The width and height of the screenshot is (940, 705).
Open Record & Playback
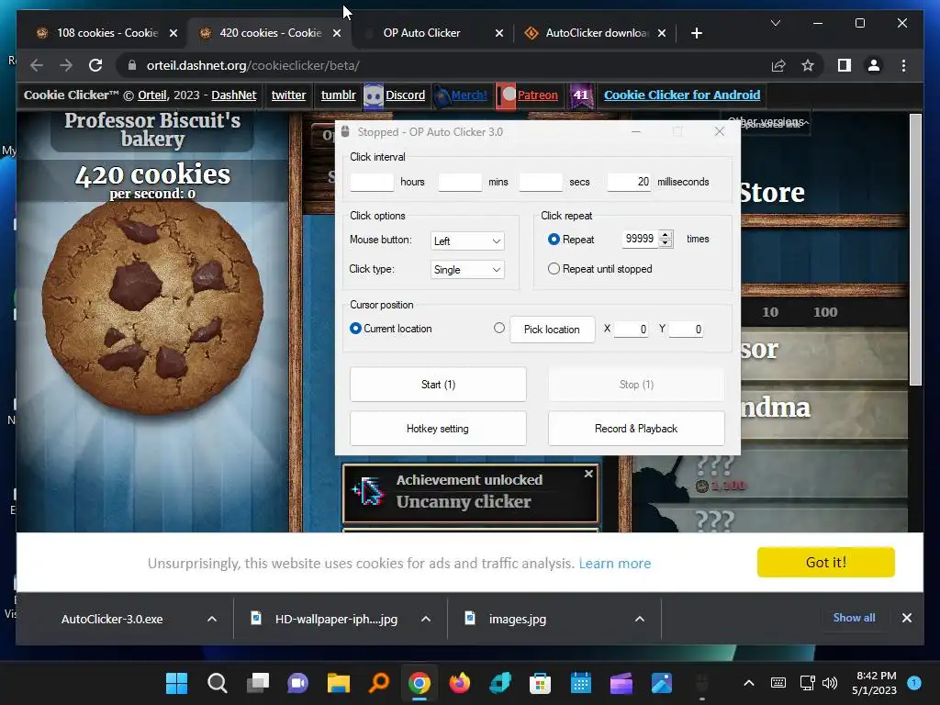coord(636,429)
